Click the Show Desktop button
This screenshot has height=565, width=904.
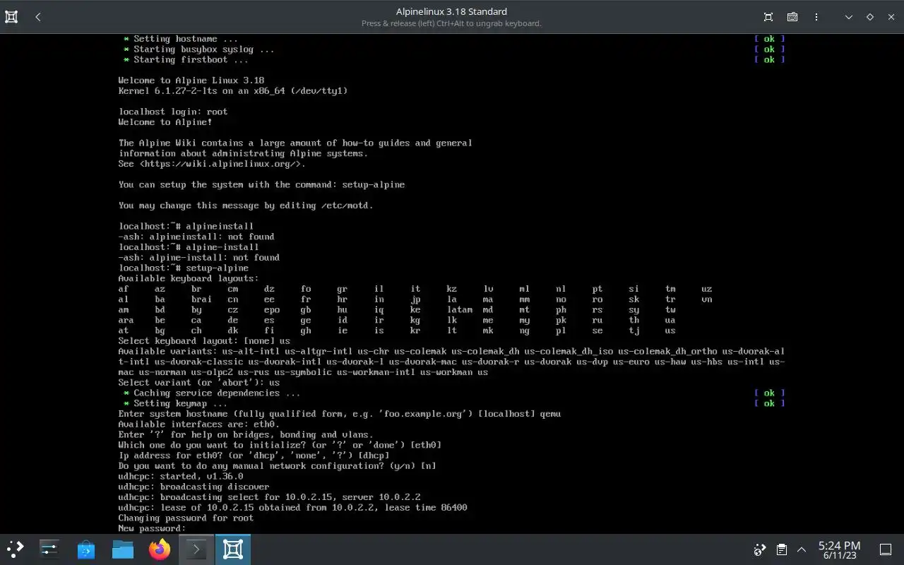(885, 549)
